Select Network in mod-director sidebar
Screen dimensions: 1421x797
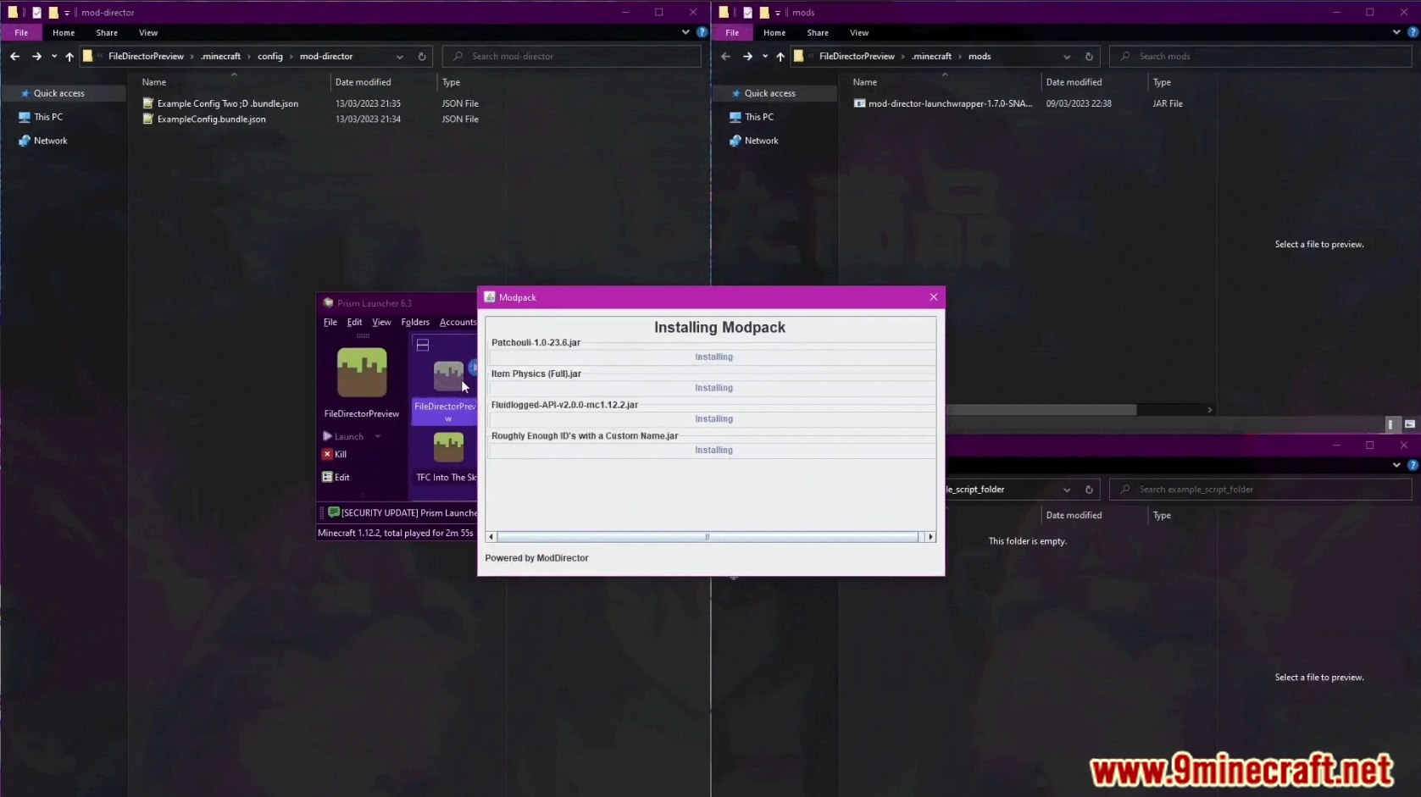point(51,141)
